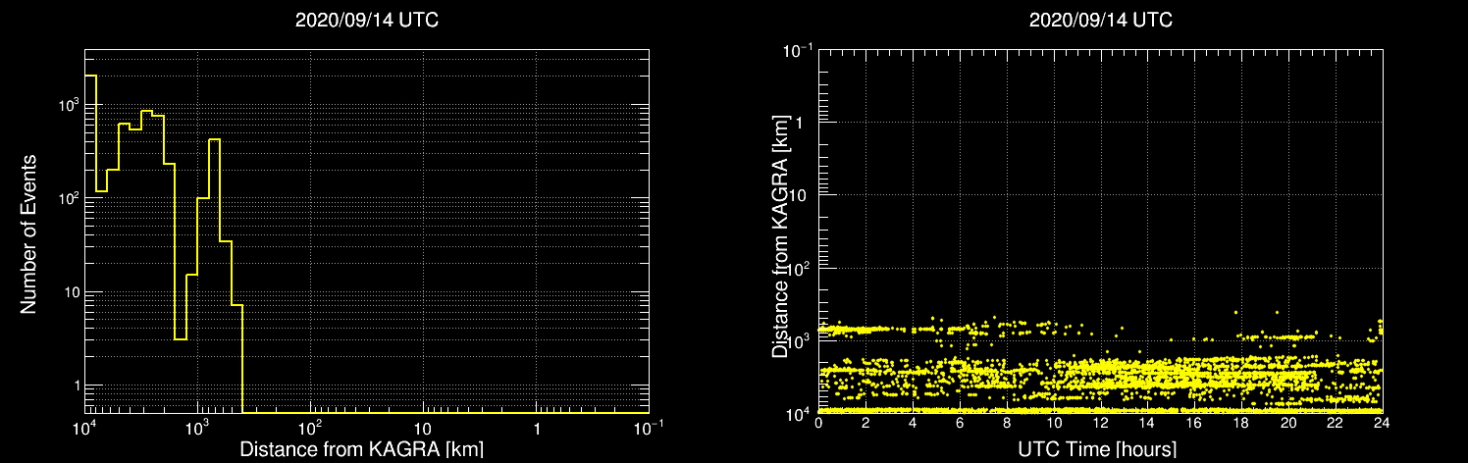Click the '4' hour tick on UTC Time axis
The image size is (1468, 463).
pyautogui.click(x=913, y=423)
